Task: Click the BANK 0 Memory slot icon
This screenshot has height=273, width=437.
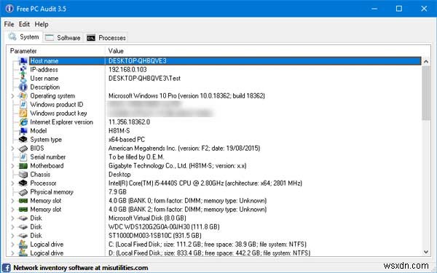Action: click(23, 201)
